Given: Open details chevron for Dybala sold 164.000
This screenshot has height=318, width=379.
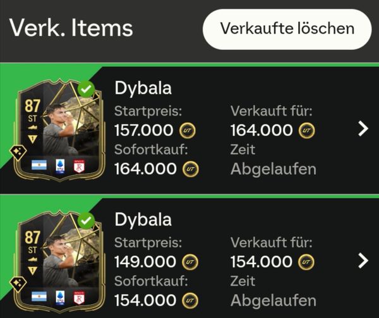Looking at the screenshot, I should [363, 129].
